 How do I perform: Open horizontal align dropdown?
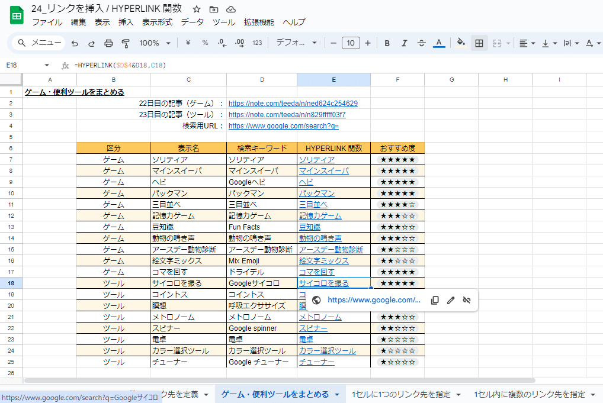coord(527,43)
